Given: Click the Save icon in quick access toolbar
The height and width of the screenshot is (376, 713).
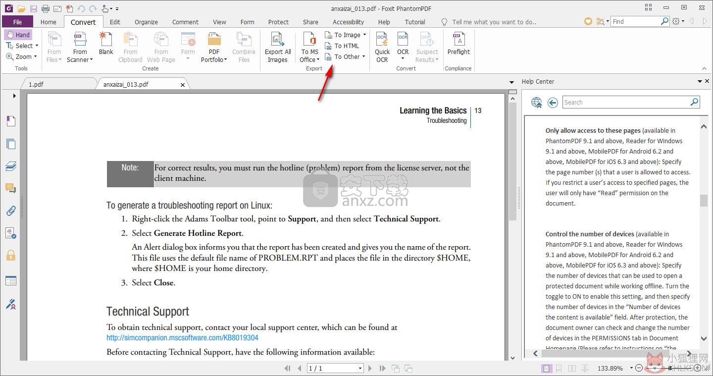Looking at the screenshot, I should (33, 8).
